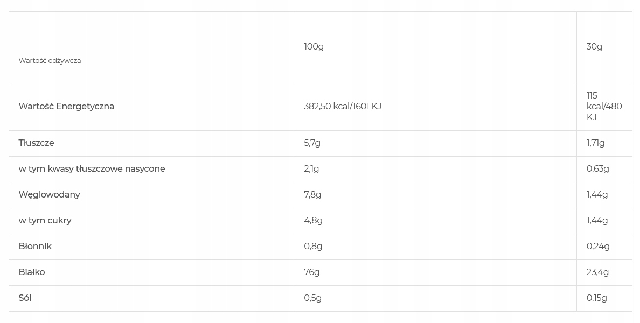Click the "Błonnik" row label

coord(35,247)
